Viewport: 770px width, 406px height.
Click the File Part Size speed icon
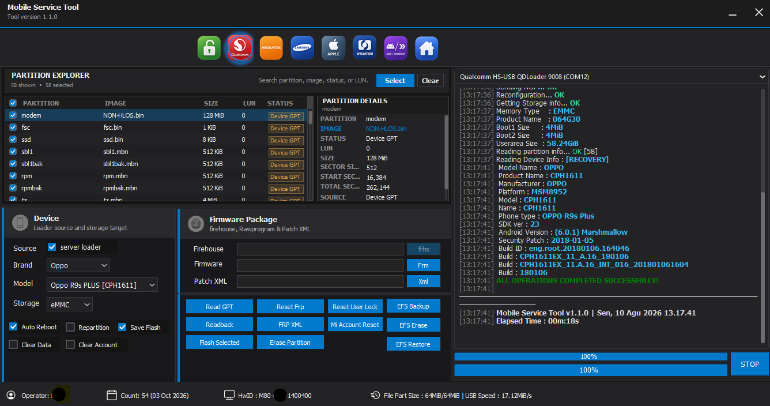[x=375, y=395]
